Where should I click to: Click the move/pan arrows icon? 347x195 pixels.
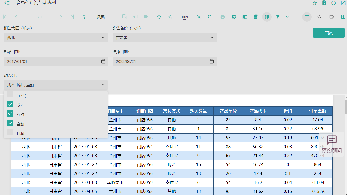pyautogui.click(x=159, y=17)
